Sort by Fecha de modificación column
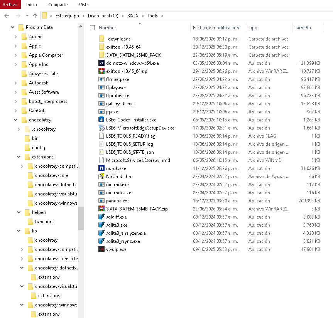Screen dimensions: 333x318 (216, 28)
